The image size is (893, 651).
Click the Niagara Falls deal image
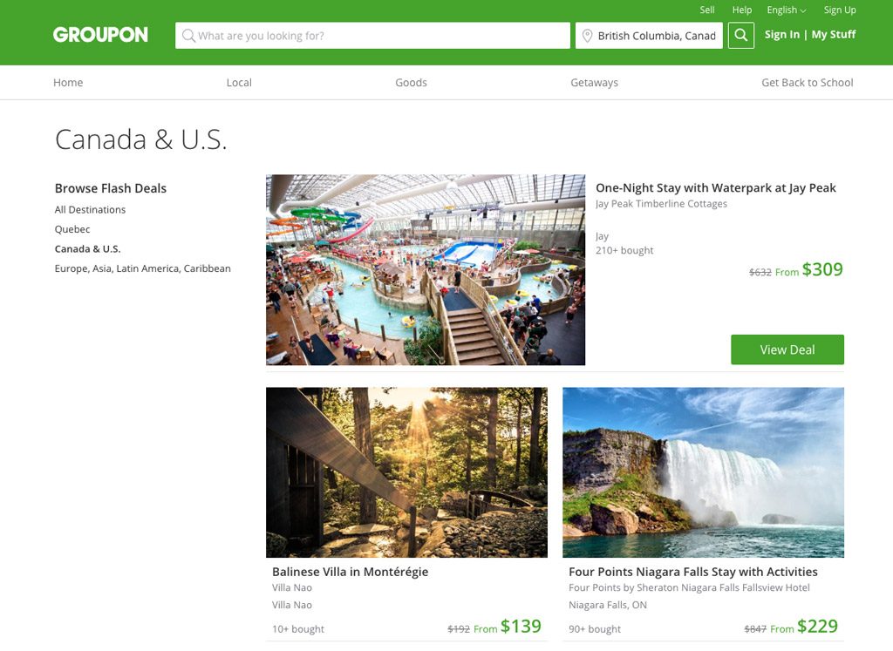coord(705,471)
